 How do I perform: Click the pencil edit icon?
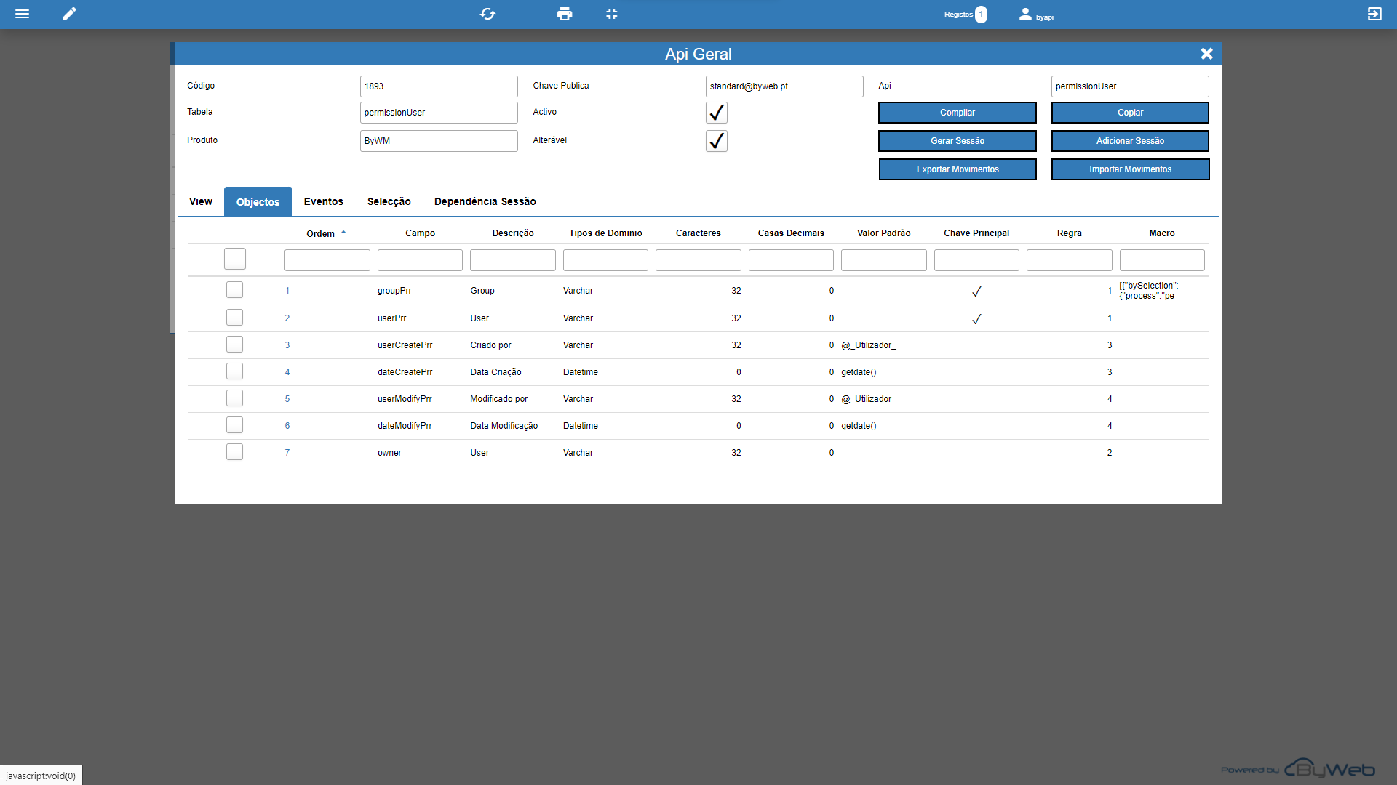click(x=69, y=14)
